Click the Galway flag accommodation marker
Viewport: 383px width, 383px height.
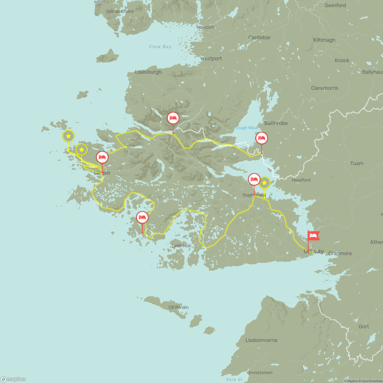point(313,236)
